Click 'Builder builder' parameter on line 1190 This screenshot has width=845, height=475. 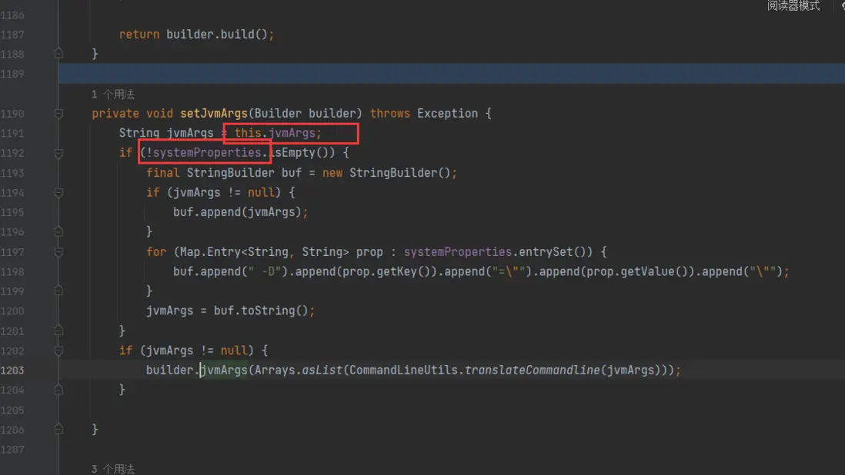pos(305,114)
